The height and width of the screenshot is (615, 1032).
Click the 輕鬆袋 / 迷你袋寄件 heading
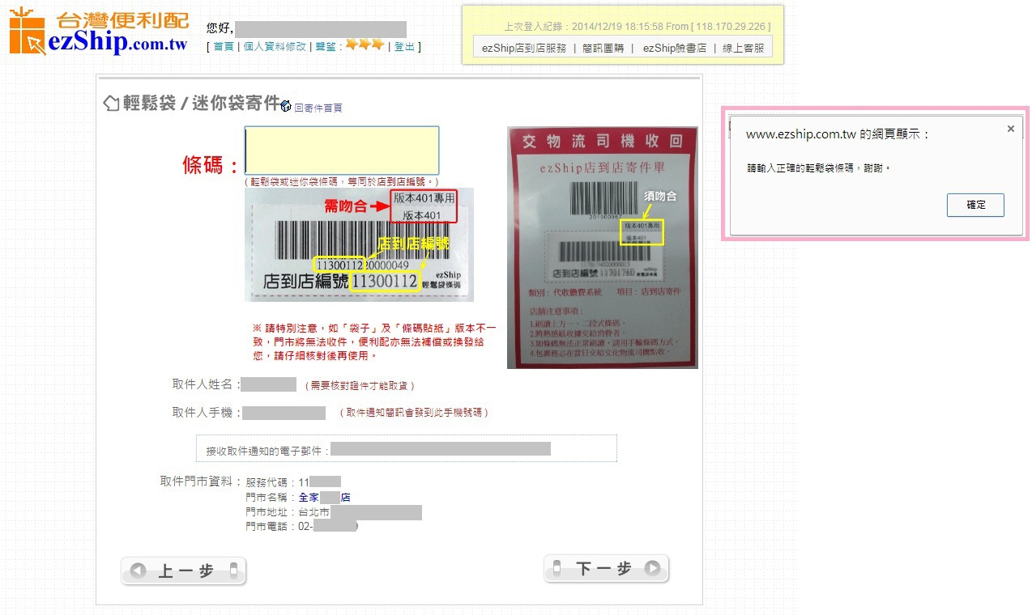pos(202,104)
